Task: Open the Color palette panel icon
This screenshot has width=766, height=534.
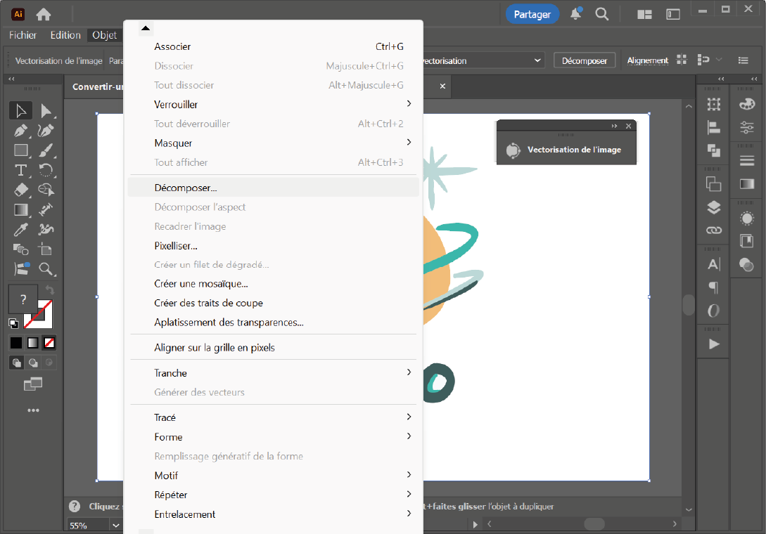Action: pos(746,104)
